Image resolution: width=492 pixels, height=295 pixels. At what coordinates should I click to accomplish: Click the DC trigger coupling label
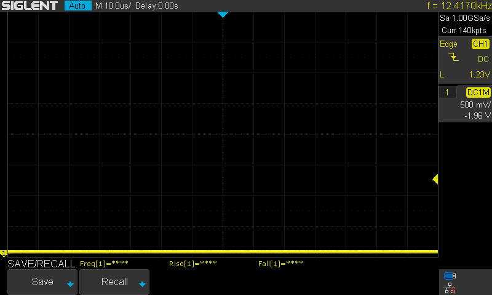click(x=483, y=59)
